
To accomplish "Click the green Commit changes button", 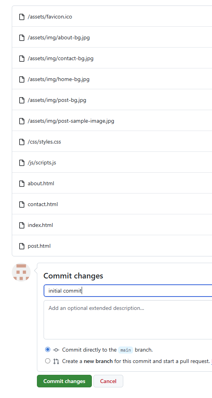I will (x=64, y=381).
